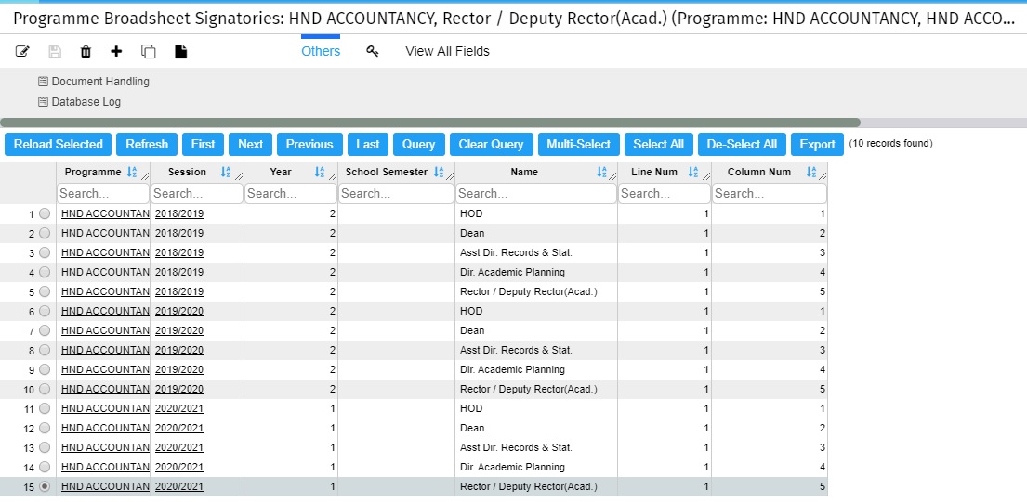Open Database Log entry
The image size is (1027, 502).
tap(79, 102)
